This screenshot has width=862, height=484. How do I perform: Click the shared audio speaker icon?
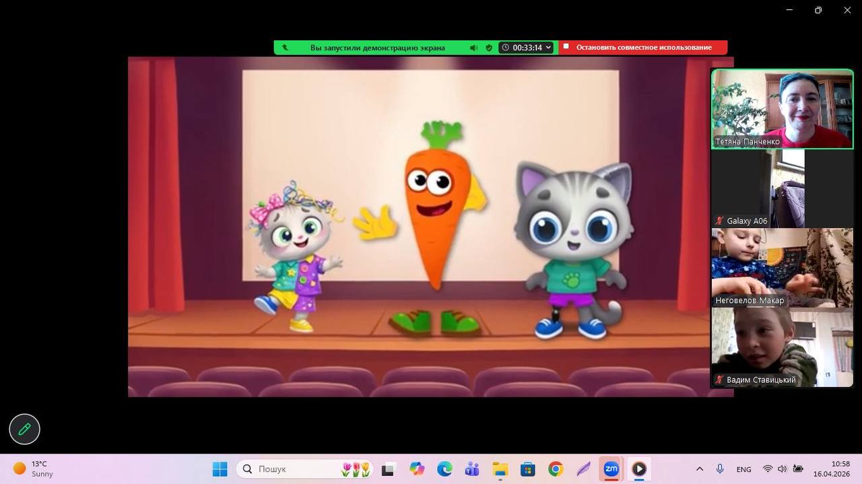(473, 48)
